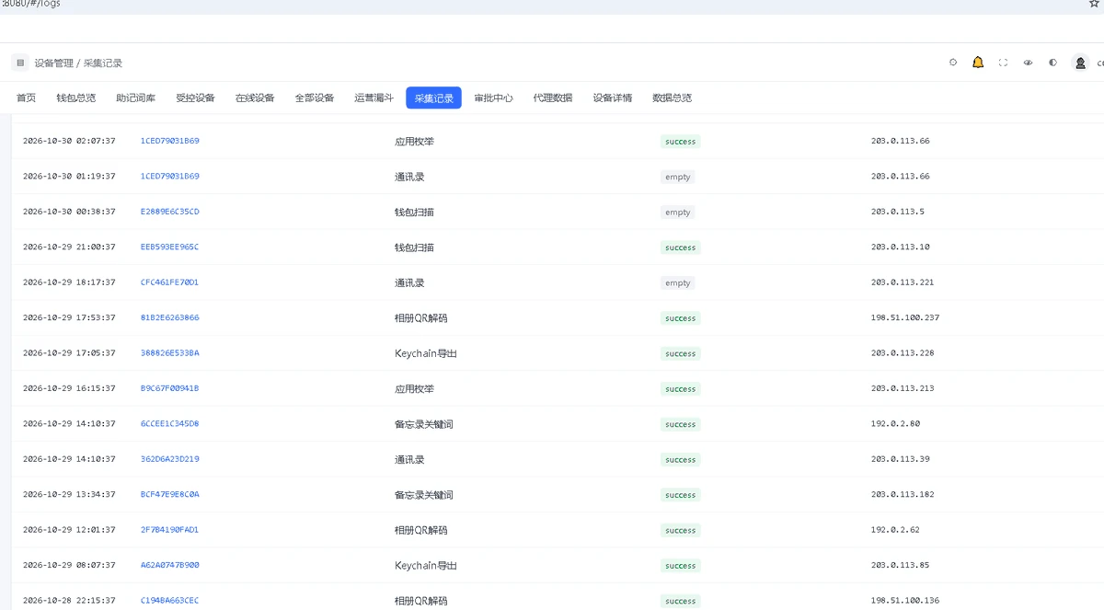Open the yellow notification bell

[978, 63]
